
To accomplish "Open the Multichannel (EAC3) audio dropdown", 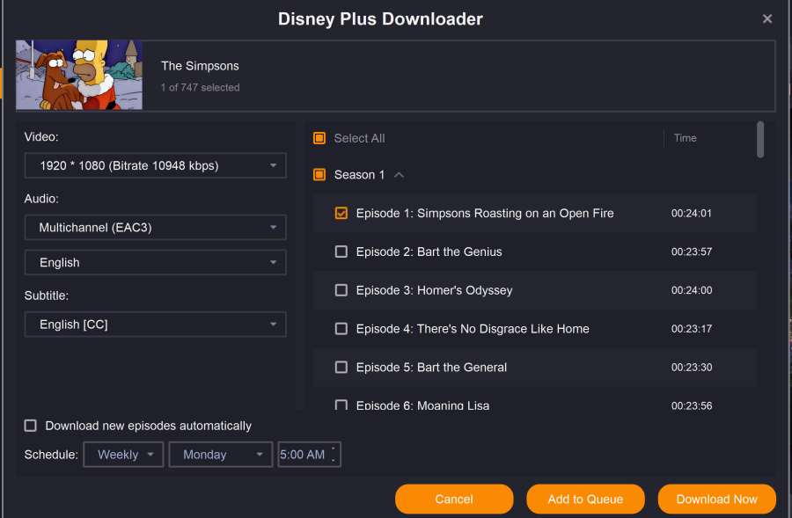I will pos(155,228).
